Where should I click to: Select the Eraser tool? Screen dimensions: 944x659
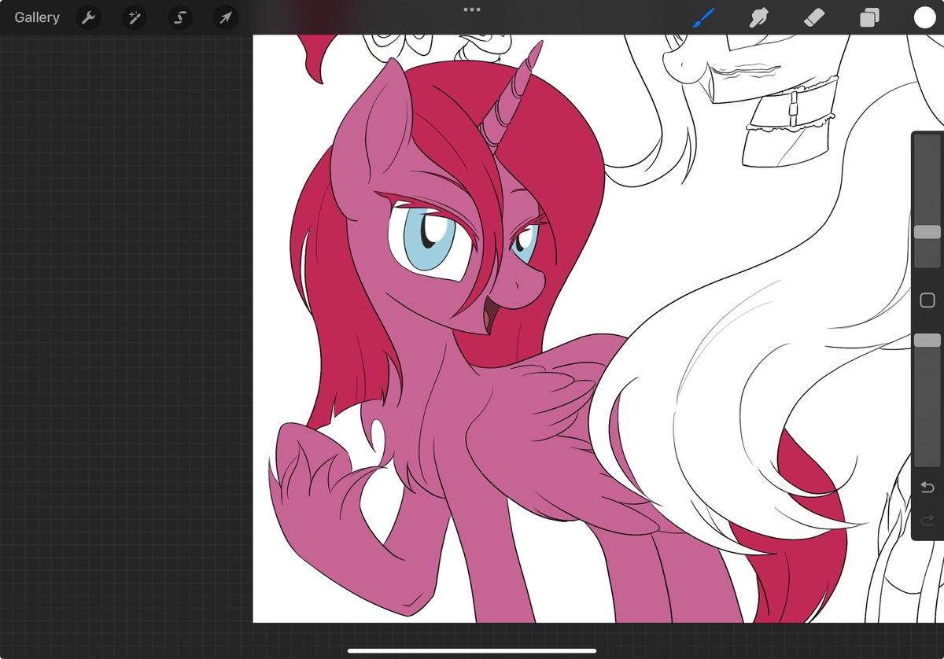(x=814, y=17)
